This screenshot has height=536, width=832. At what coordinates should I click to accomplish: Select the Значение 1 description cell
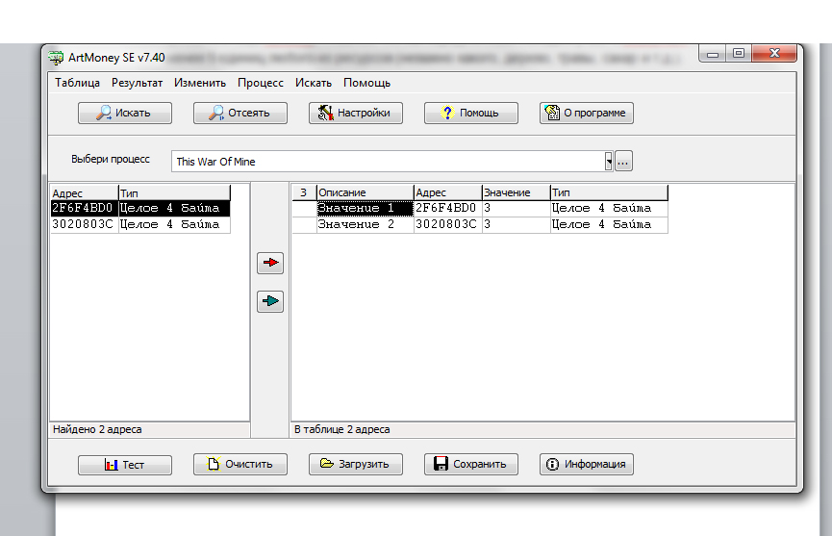(x=365, y=208)
